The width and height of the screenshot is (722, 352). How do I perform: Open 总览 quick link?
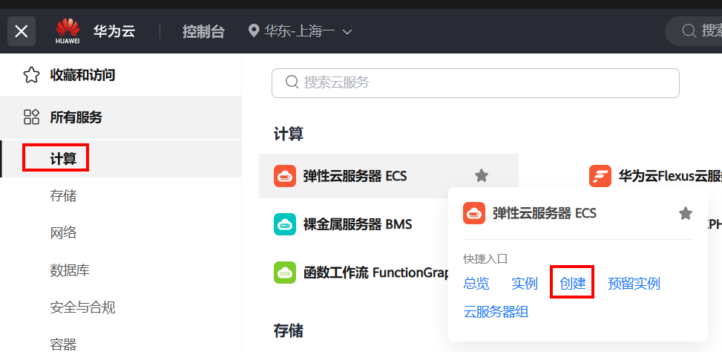pos(476,284)
